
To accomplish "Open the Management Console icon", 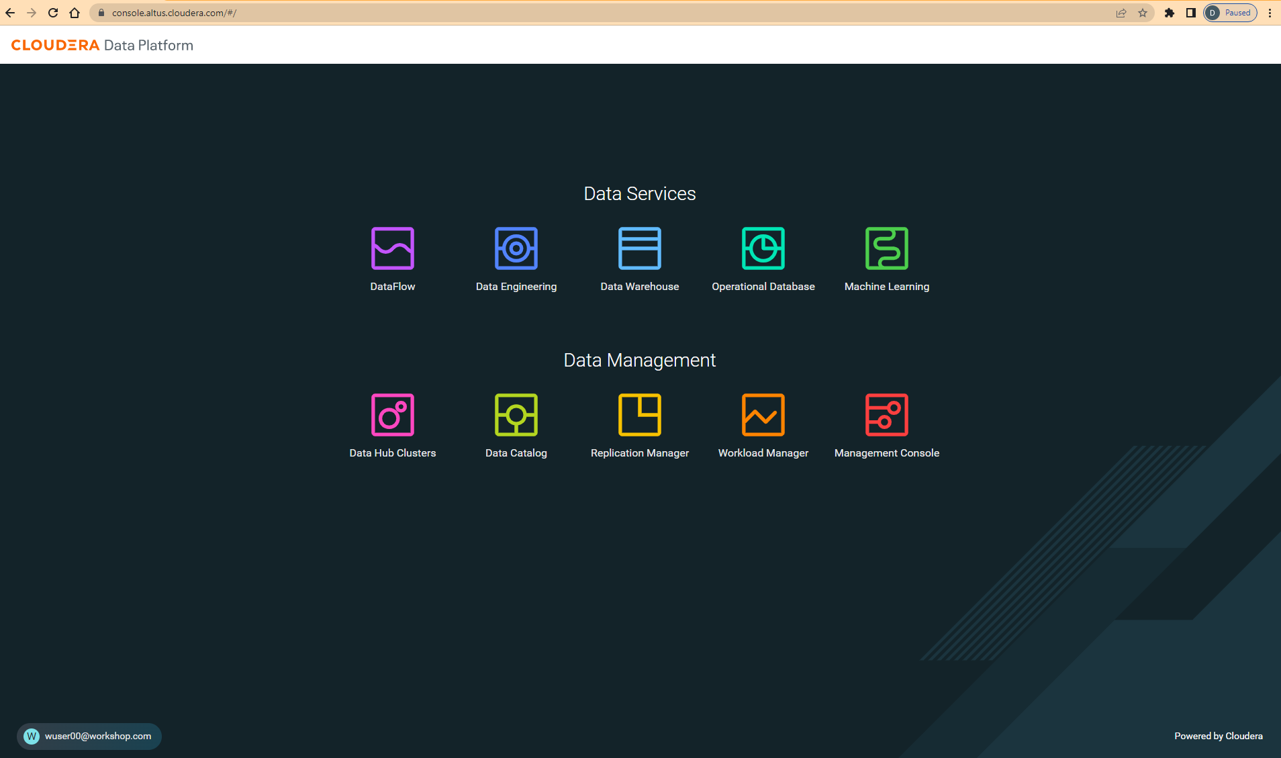I will point(887,415).
